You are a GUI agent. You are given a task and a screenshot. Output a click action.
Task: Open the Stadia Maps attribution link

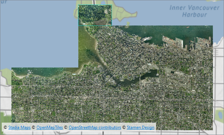tap(19, 127)
